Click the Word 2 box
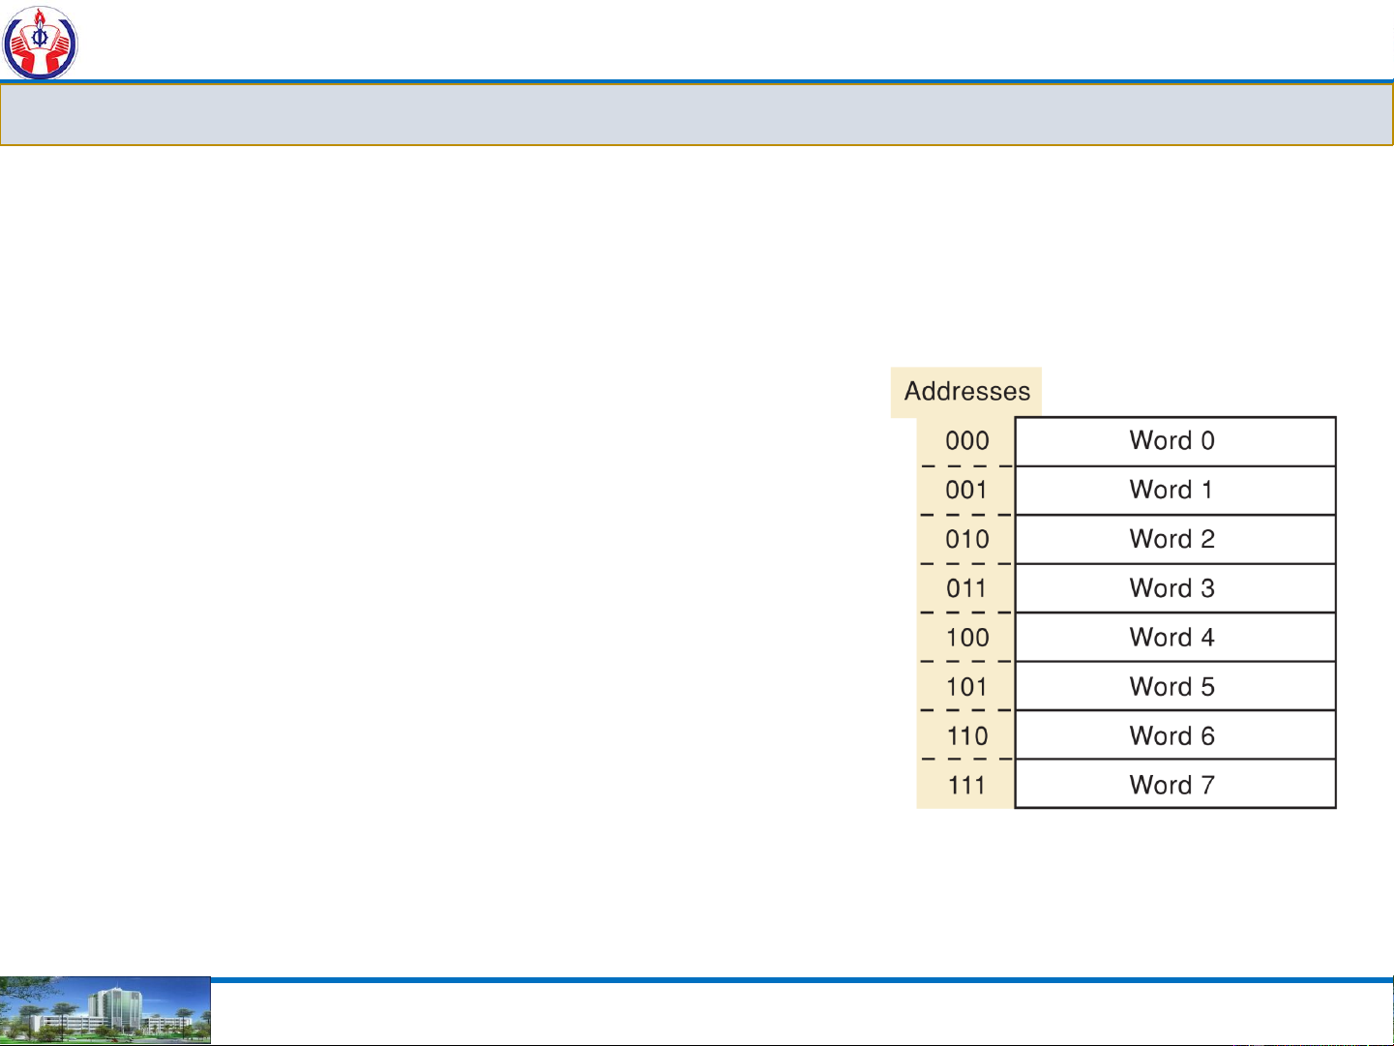Image resolution: width=1394 pixels, height=1046 pixels. (1174, 540)
